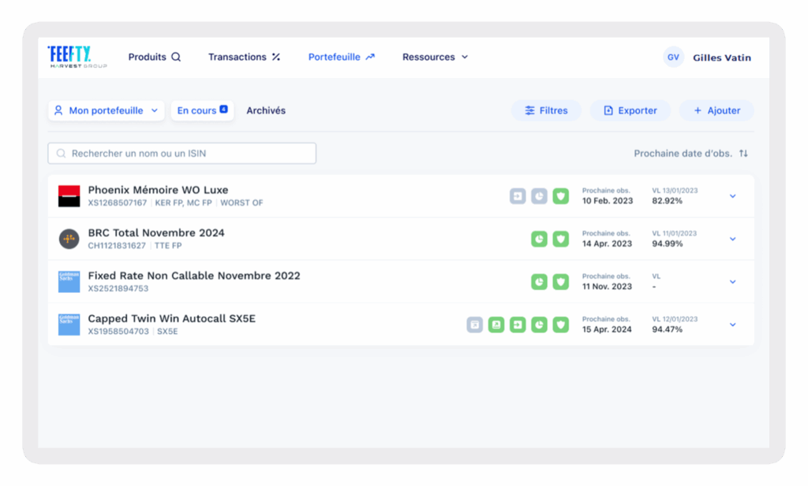Click the grey archive icon on Capped Twin Win row
The height and width of the screenshot is (486, 808).
[474, 325]
